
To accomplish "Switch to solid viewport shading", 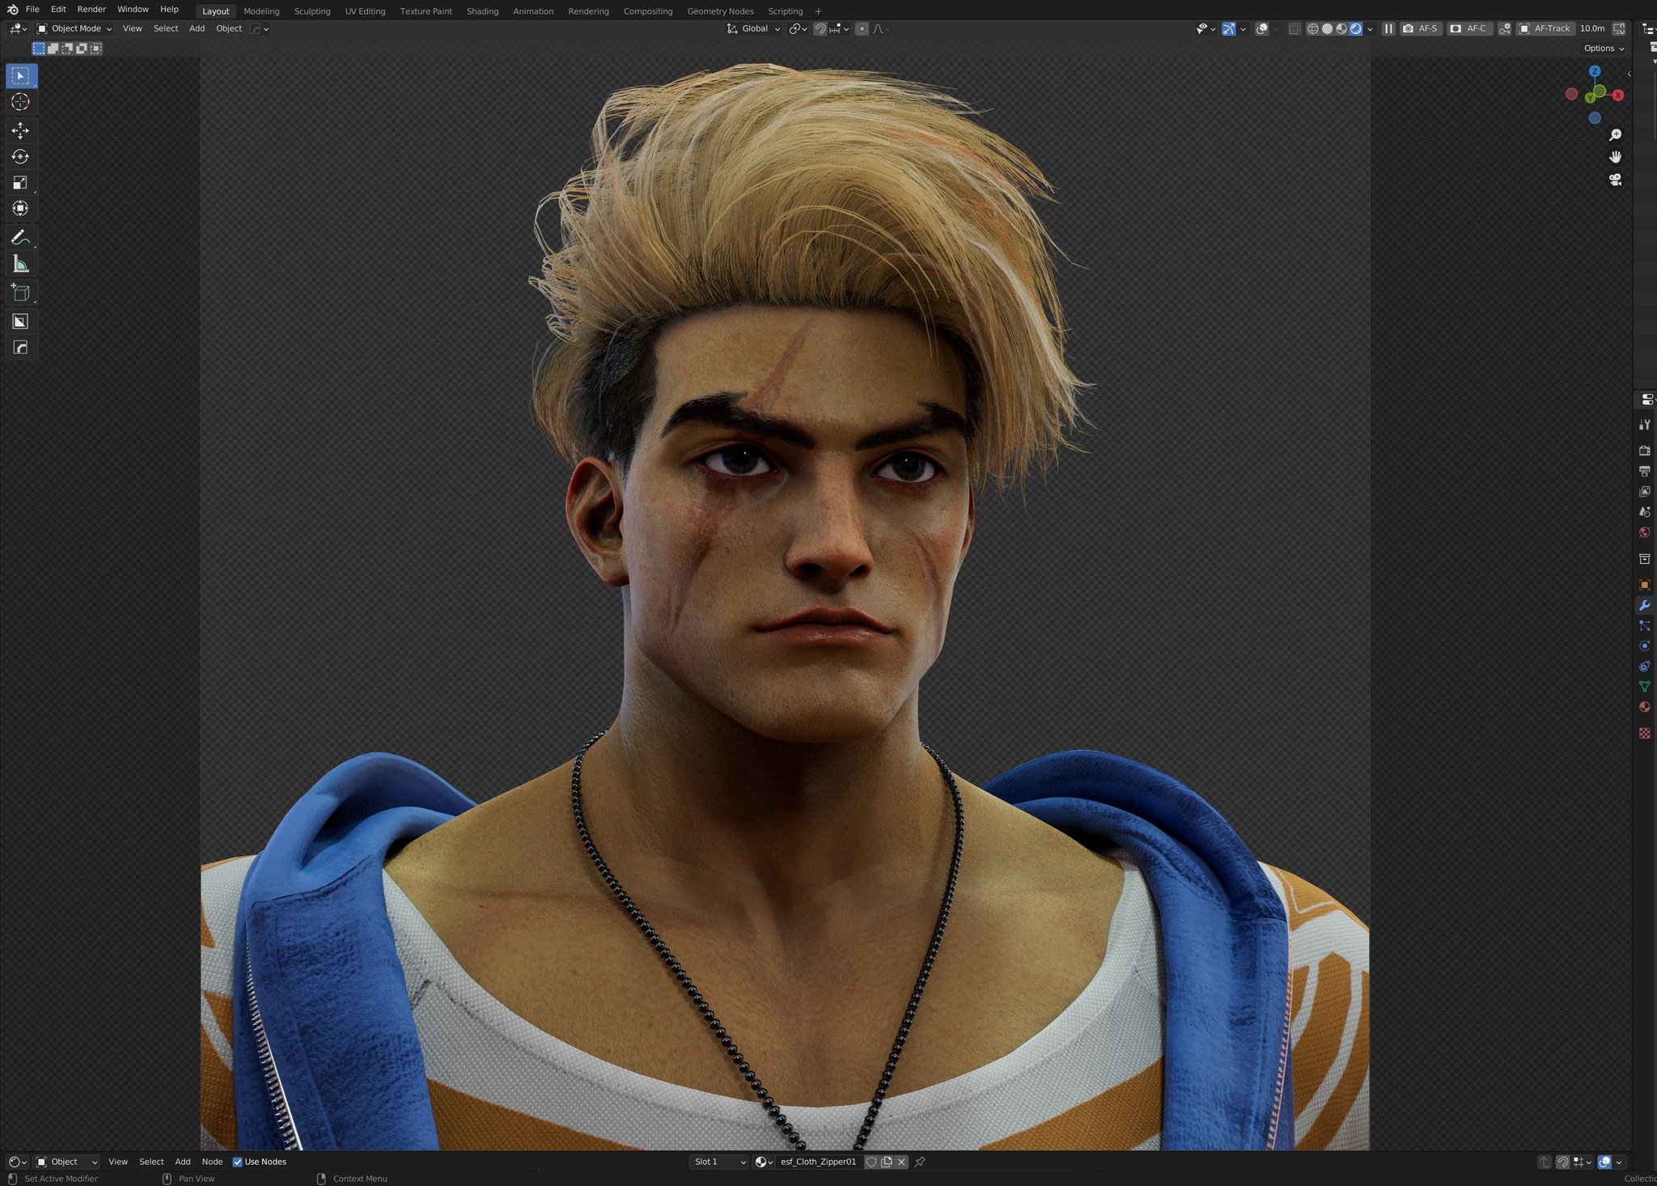I will click(x=1327, y=28).
